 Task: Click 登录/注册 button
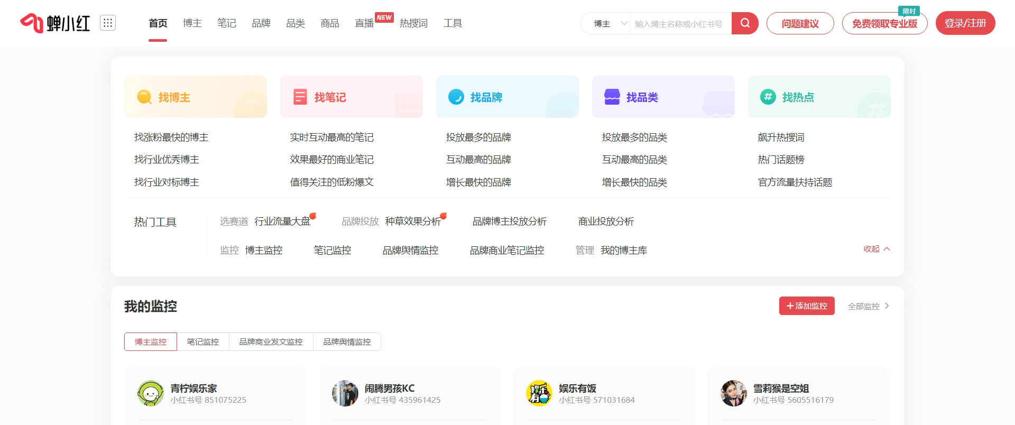(965, 23)
